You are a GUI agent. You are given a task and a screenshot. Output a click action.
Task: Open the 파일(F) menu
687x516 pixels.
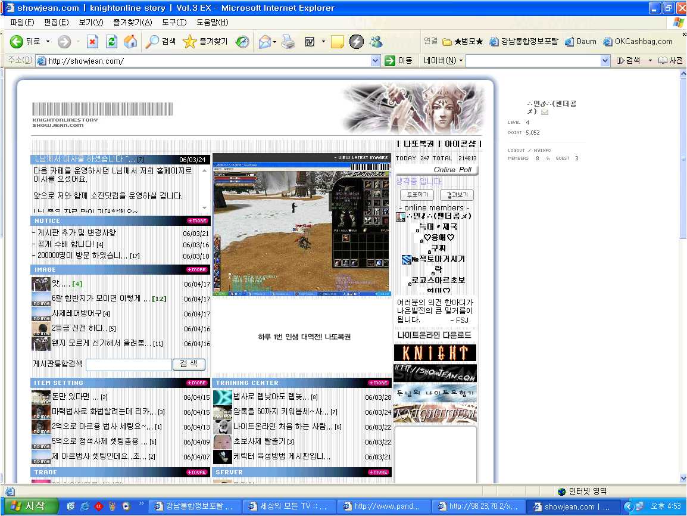pyautogui.click(x=22, y=23)
